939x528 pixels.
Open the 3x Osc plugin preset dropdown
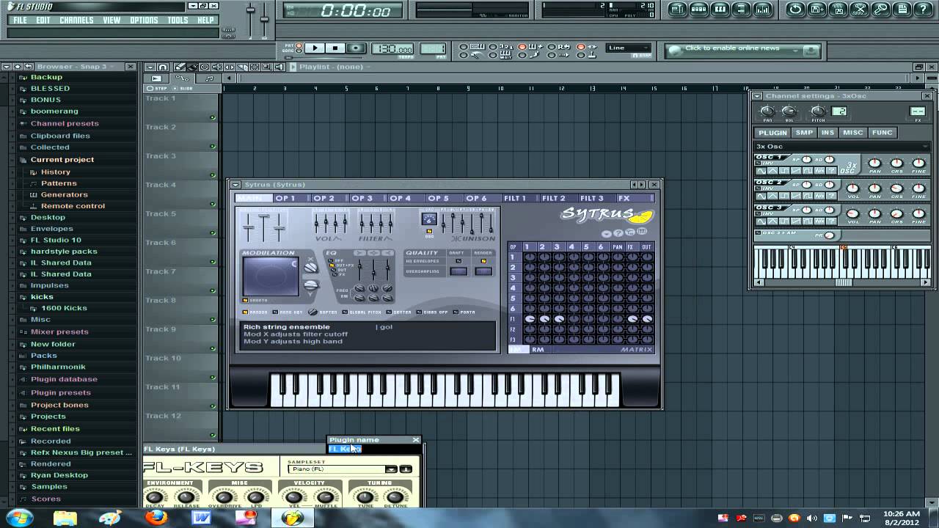pyautogui.click(x=925, y=146)
